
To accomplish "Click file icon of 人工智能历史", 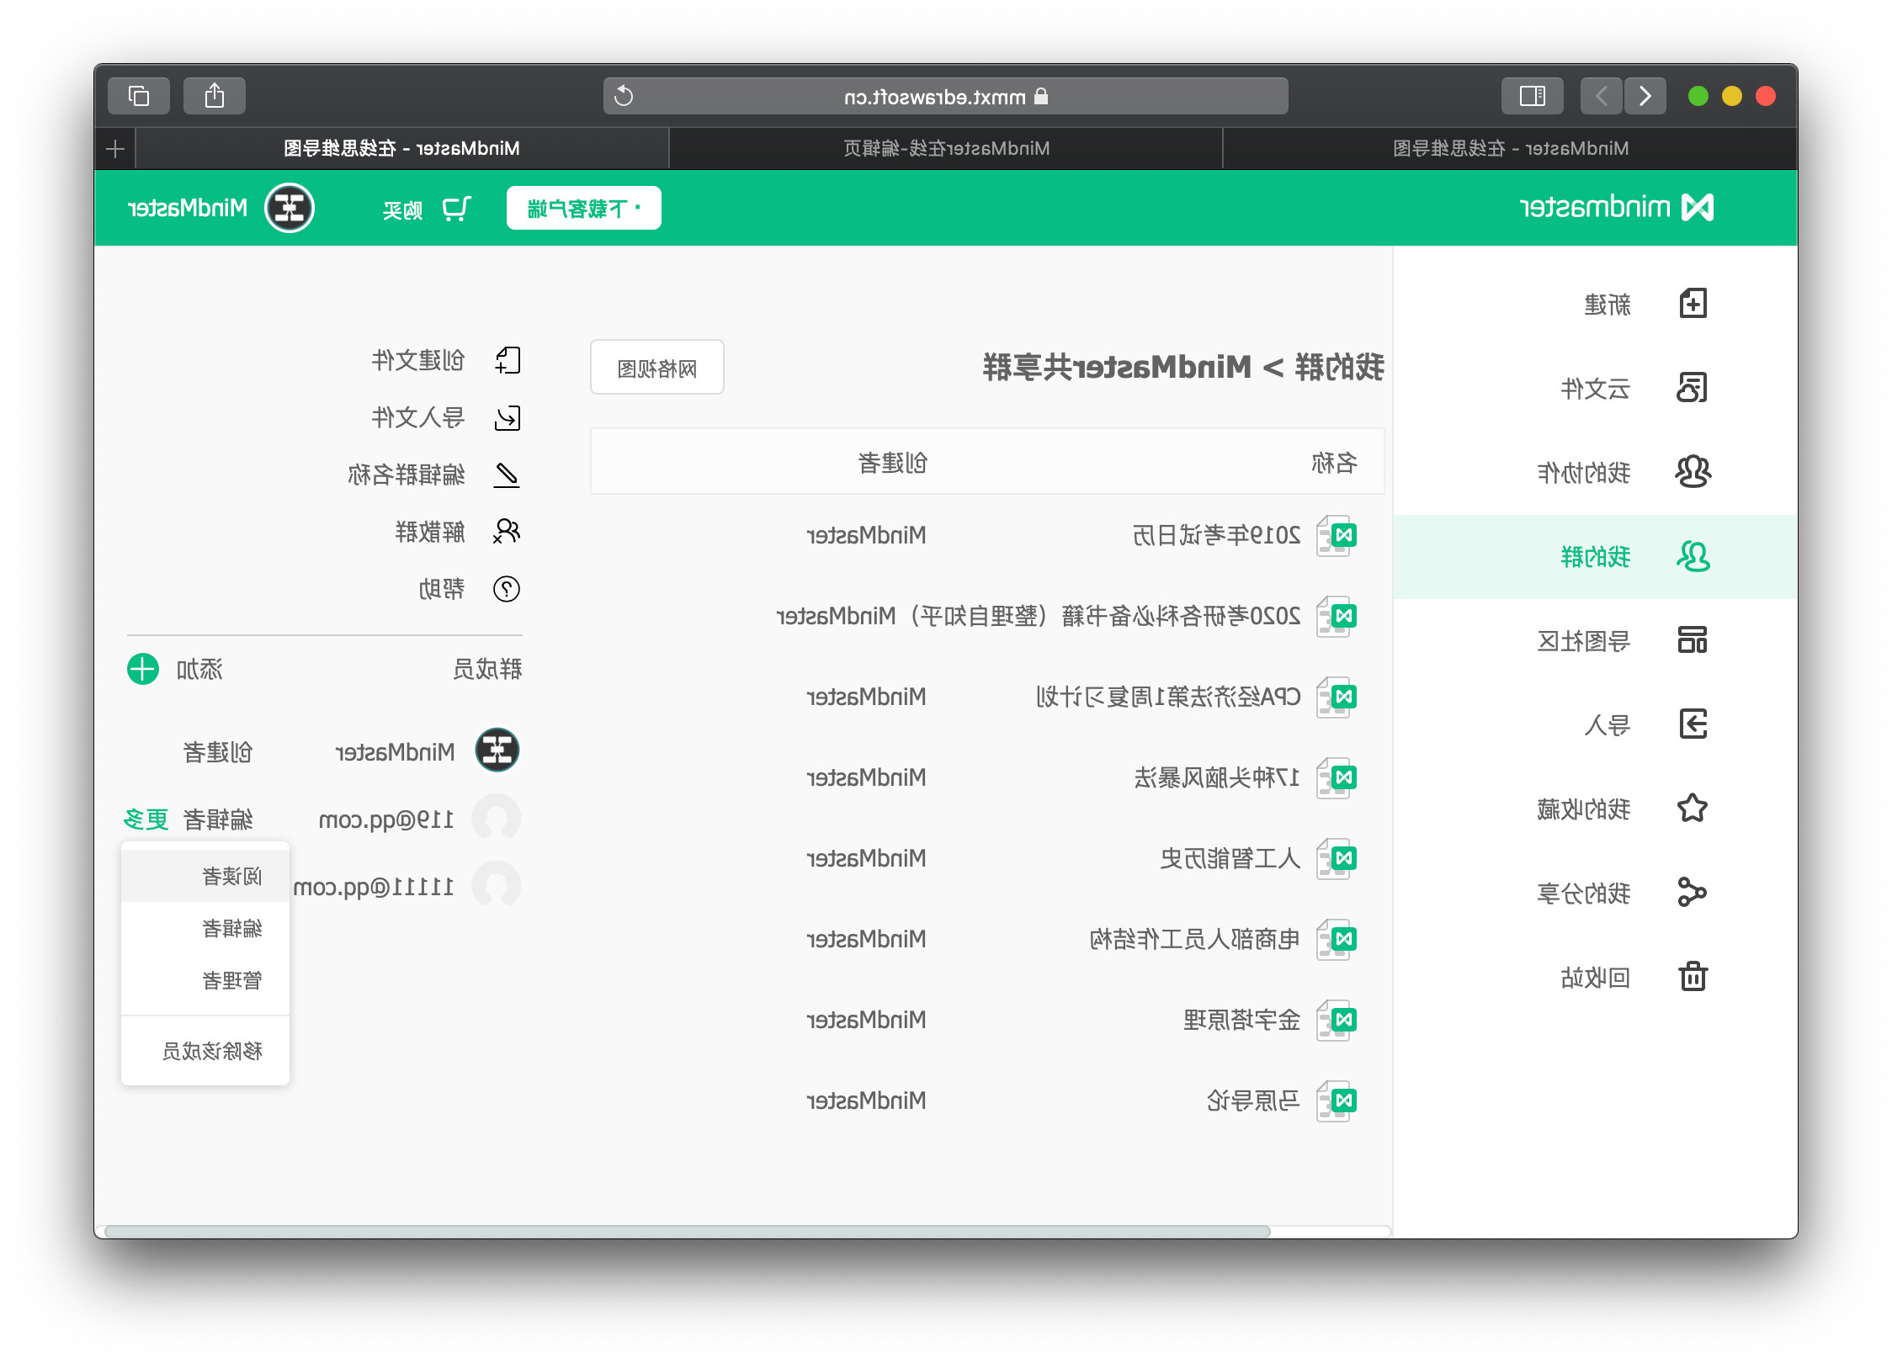I will (1337, 859).
